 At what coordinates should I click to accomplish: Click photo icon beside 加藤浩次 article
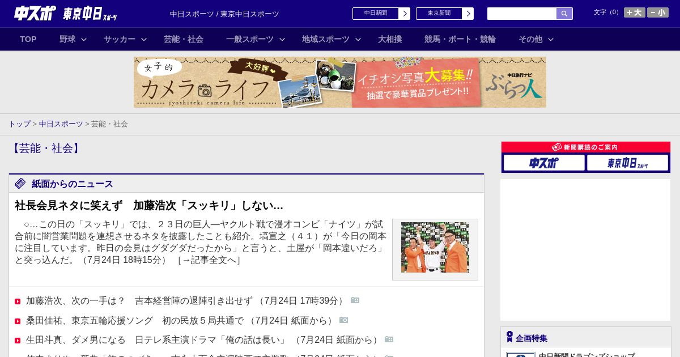coord(355,300)
